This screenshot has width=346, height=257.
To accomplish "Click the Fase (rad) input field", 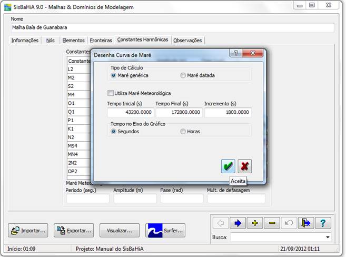I will point(182,199).
